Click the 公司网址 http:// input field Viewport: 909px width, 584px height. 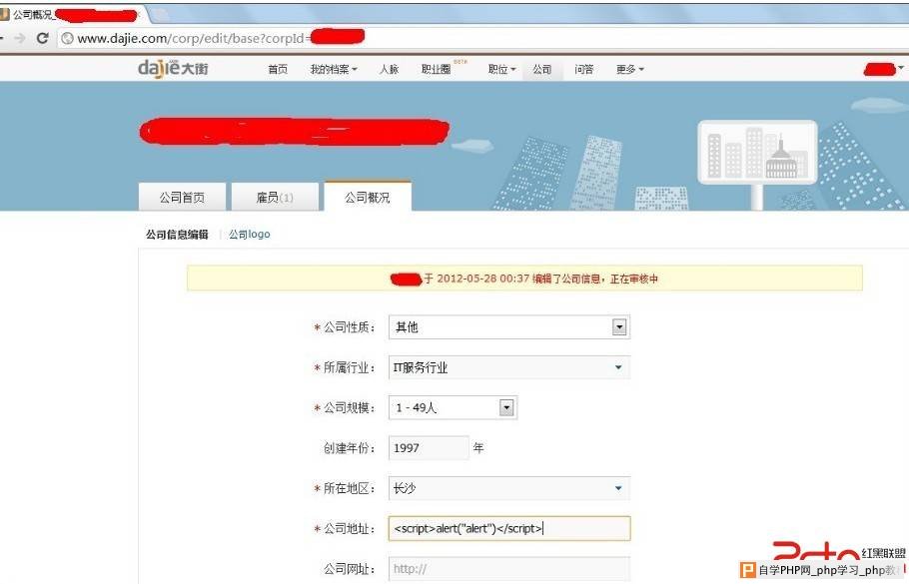point(509,569)
